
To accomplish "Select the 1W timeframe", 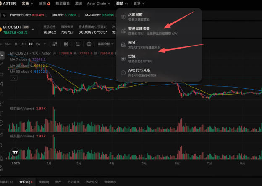I will tap(38, 44).
